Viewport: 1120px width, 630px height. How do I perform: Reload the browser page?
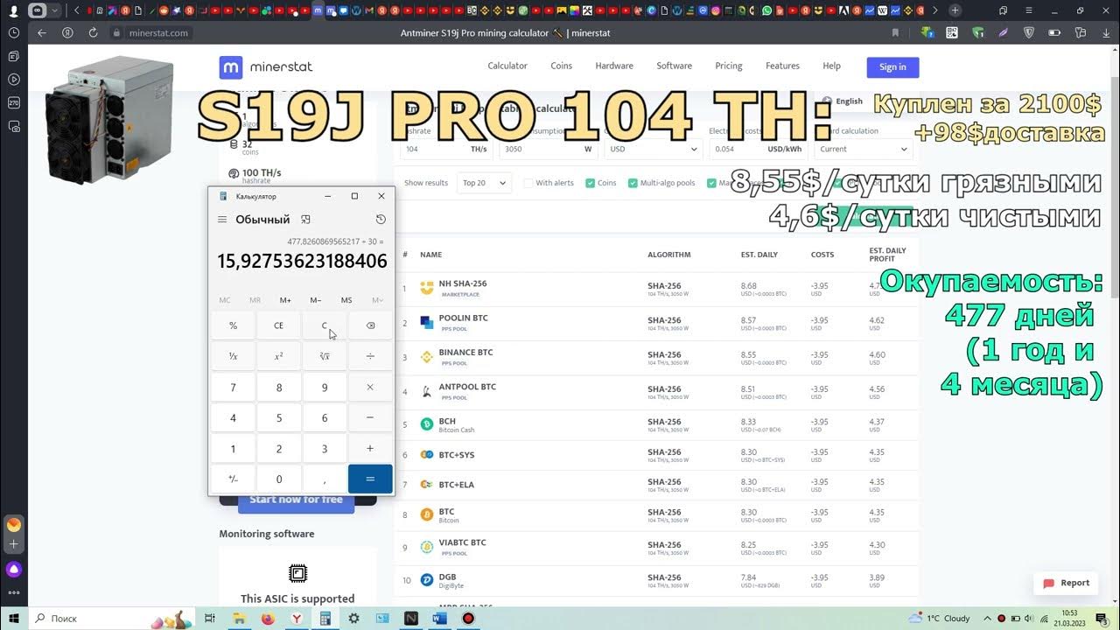[93, 32]
